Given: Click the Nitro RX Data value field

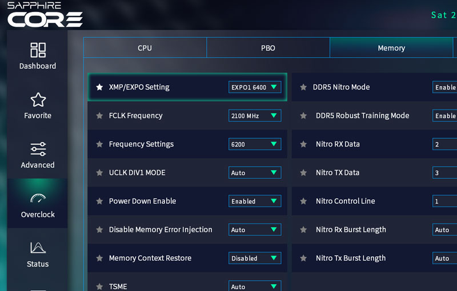Looking at the screenshot, I should click(444, 144).
